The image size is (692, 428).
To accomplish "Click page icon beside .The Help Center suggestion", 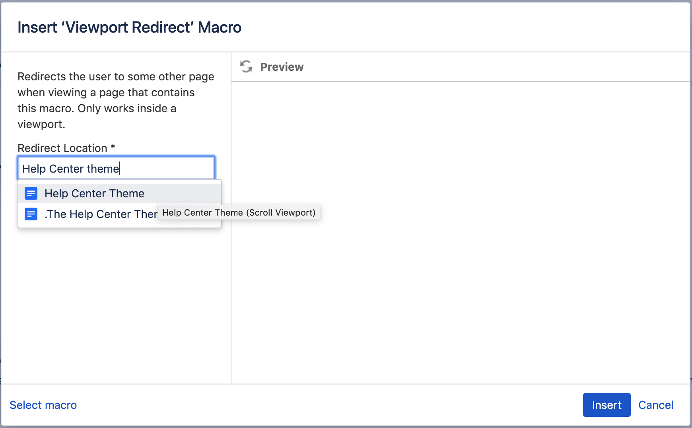I will 31,214.
